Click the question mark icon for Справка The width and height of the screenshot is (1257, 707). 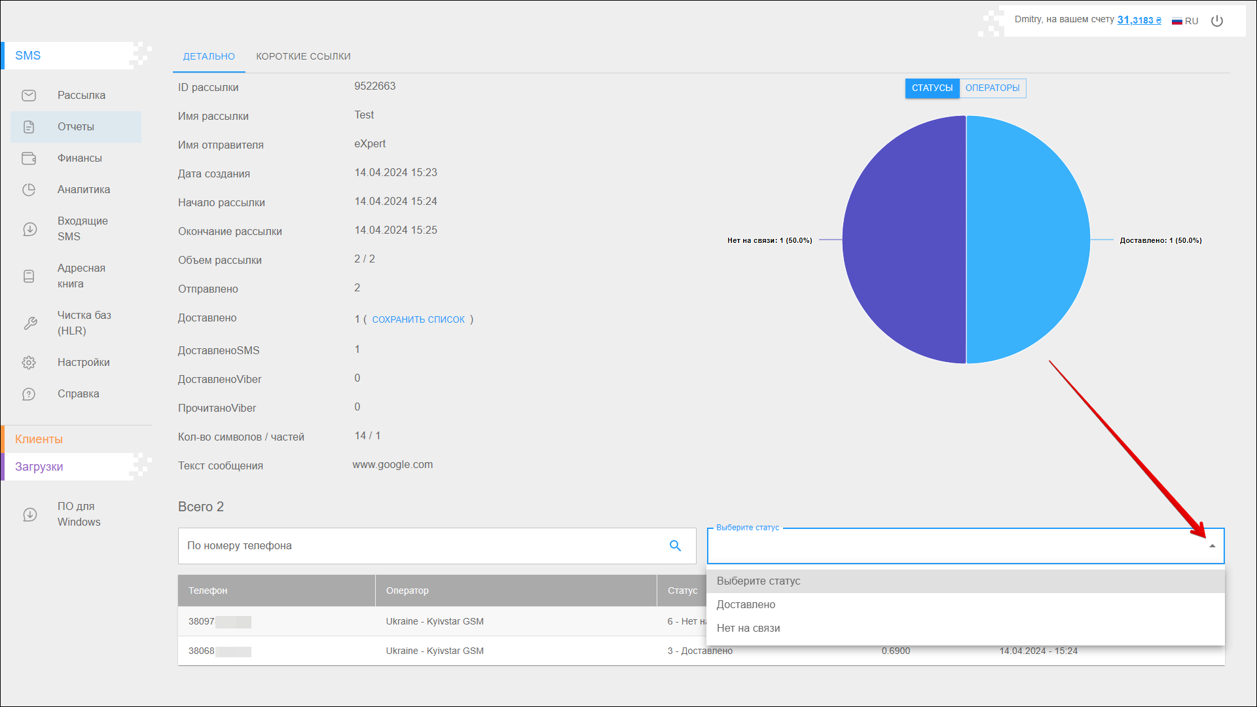(29, 394)
